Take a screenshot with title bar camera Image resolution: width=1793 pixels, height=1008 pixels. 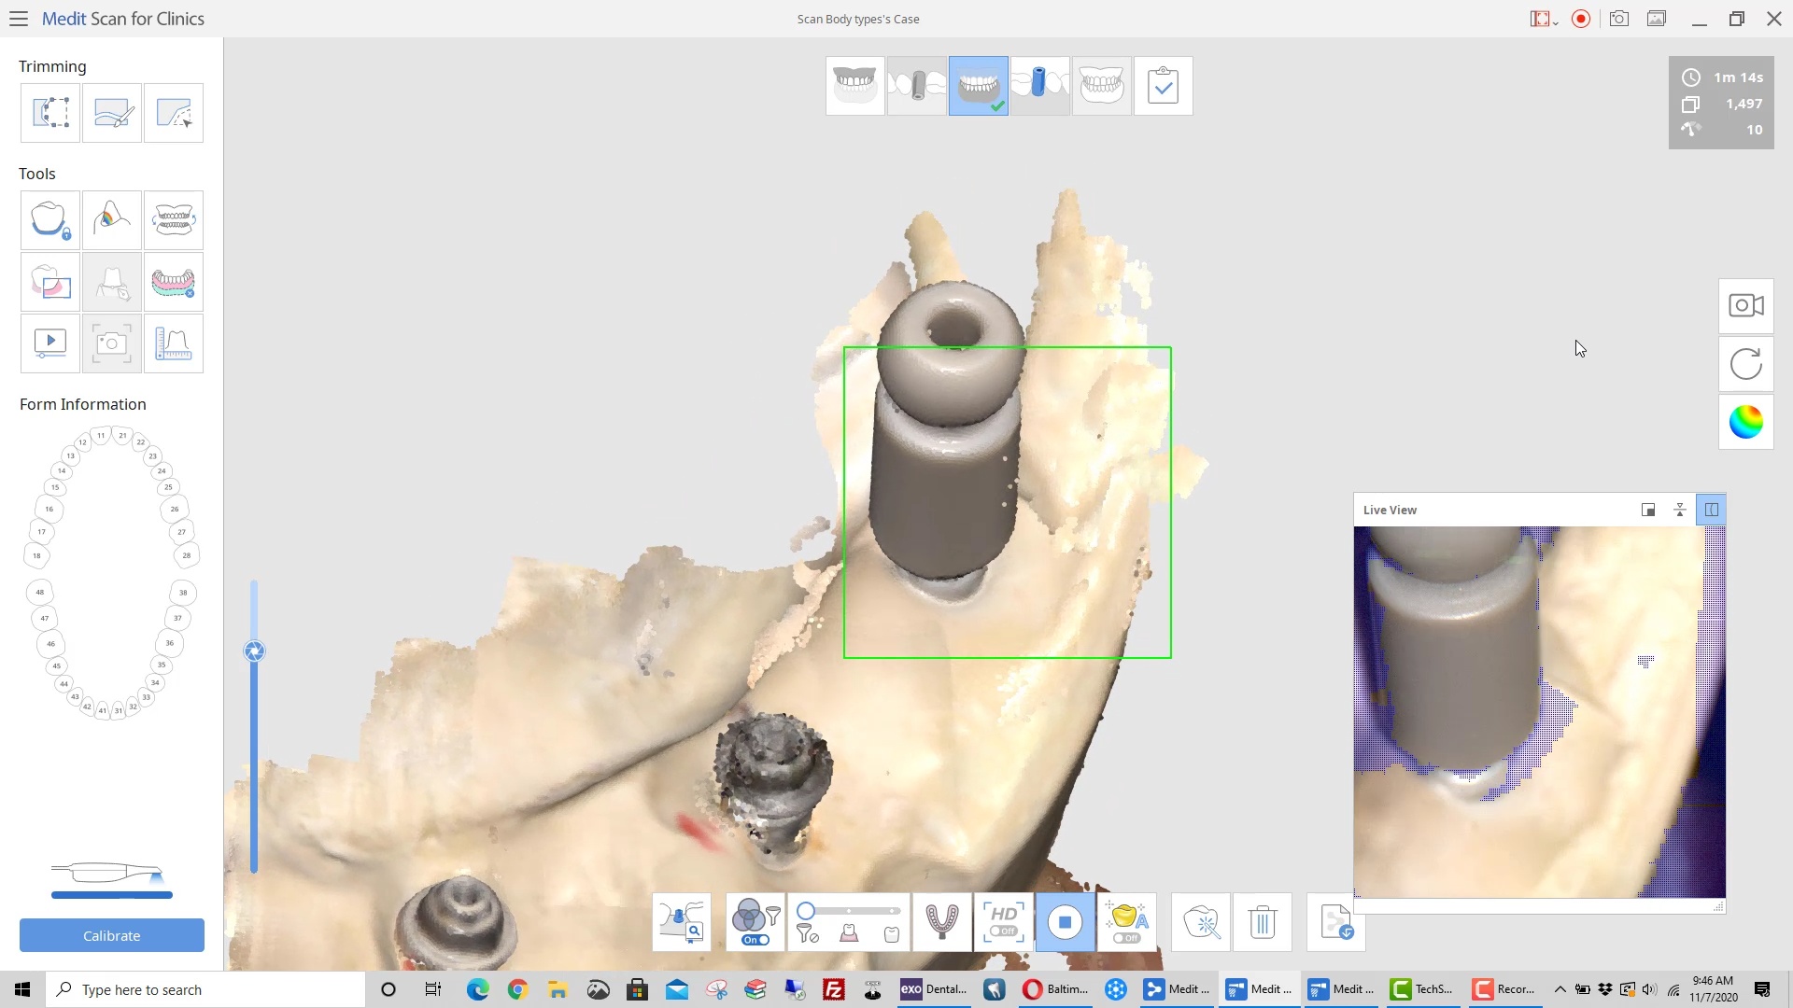(x=1619, y=19)
